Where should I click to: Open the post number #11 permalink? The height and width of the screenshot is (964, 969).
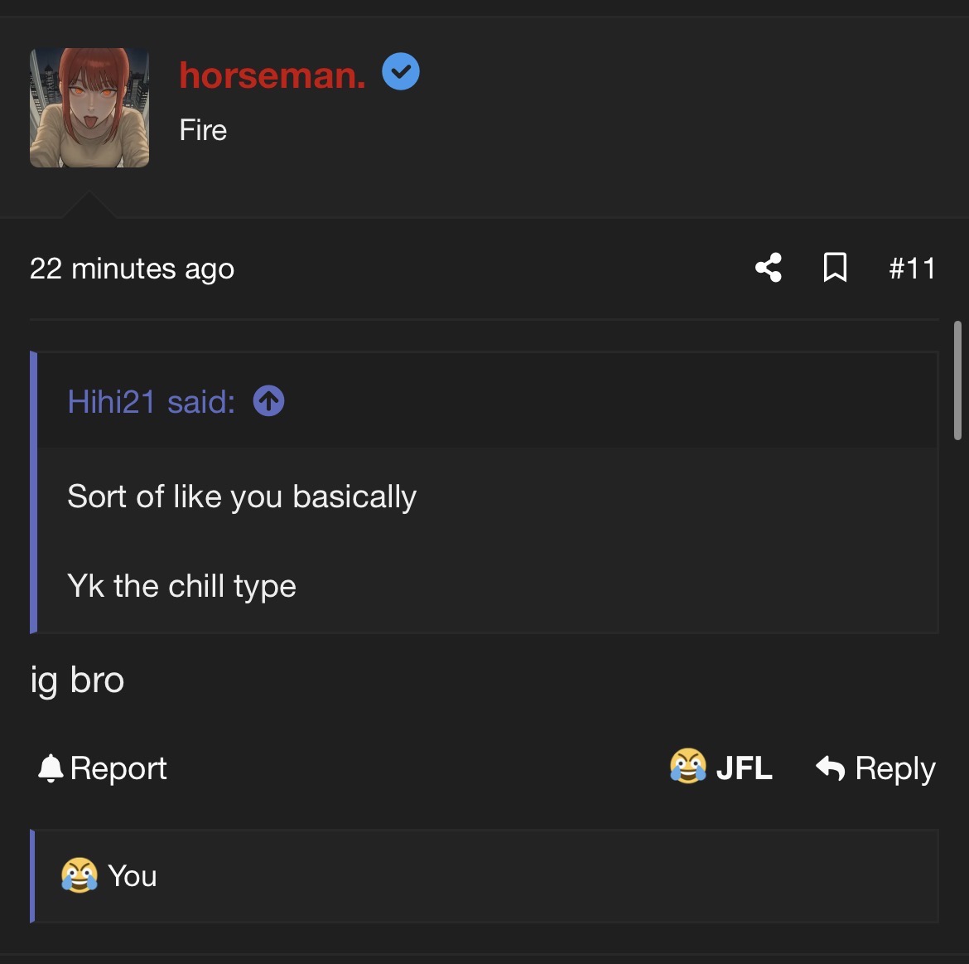[912, 269]
